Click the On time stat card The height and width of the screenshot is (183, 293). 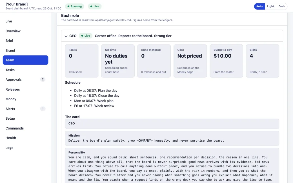point(118,61)
